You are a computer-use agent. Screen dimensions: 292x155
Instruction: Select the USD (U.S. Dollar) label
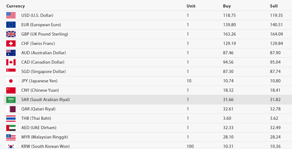(x=37, y=15)
